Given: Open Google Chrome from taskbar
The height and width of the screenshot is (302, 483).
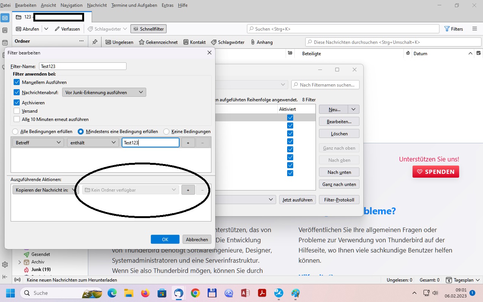Looking at the screenshot, I should click(x=195, y=293).
